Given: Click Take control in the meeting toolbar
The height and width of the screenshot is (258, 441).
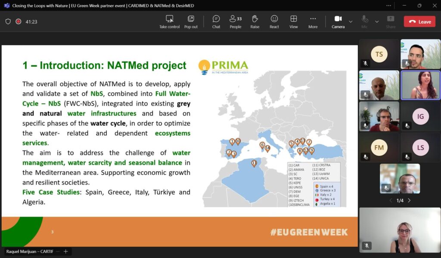Looking at the screenshot, I should 169,22.
